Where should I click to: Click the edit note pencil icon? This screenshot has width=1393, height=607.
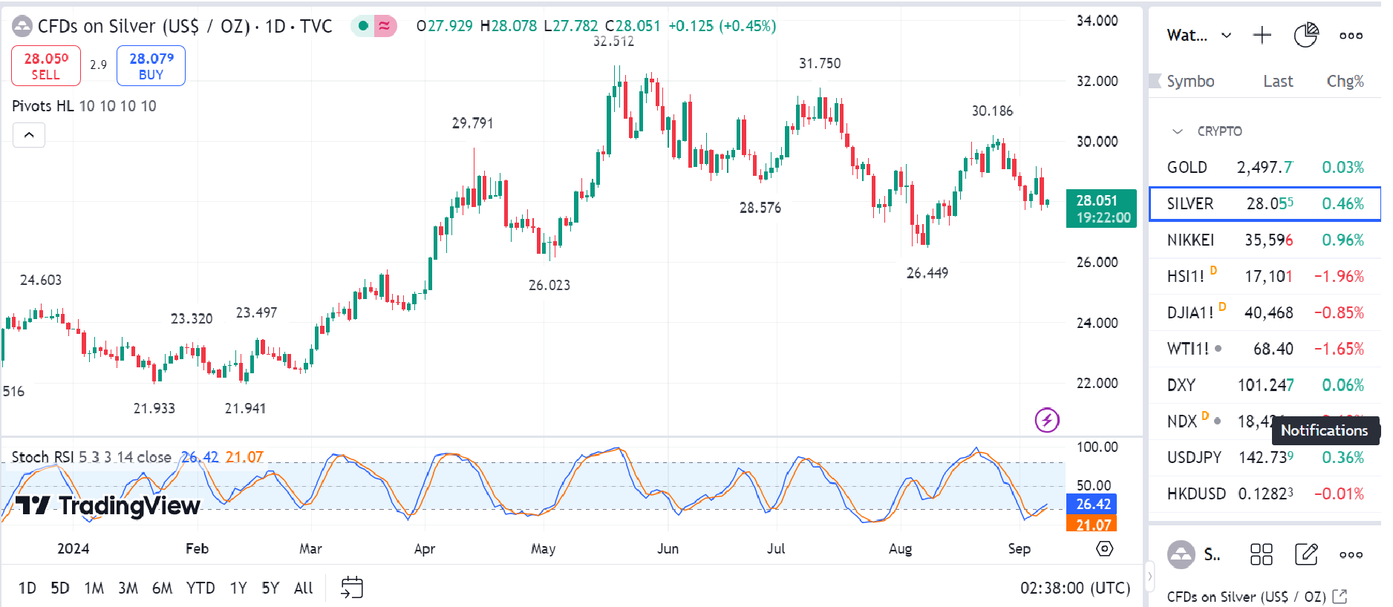1305,554
